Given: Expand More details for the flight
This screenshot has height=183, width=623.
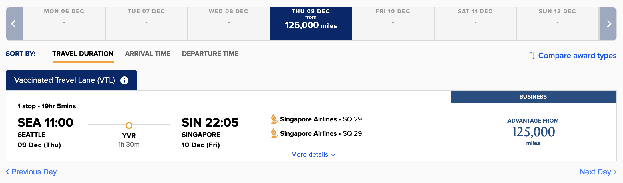Looking at the screenshot, I should click(x=313, y=155).
